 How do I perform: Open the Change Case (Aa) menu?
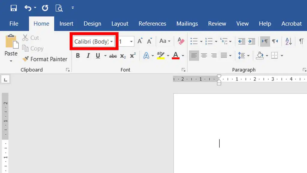[165, 41]
